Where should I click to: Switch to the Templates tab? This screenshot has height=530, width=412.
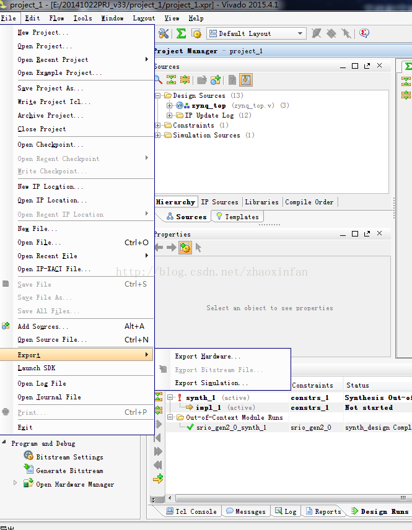click(237, 217)
